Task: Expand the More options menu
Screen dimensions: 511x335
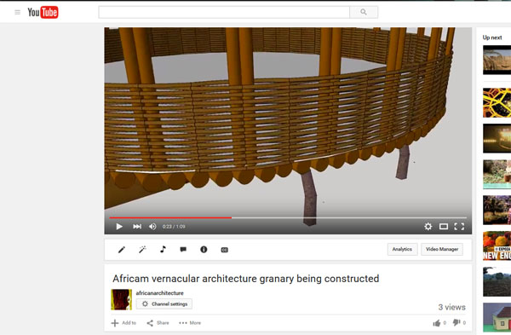Action: (190, 323)
